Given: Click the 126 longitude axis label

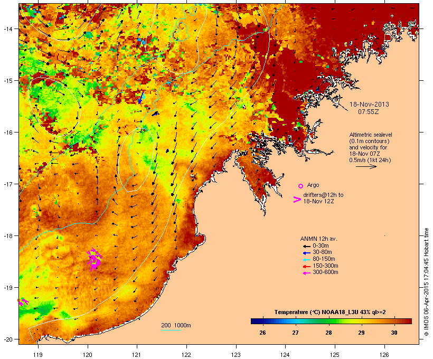Looking at the screenshot, I should [384, 355].
